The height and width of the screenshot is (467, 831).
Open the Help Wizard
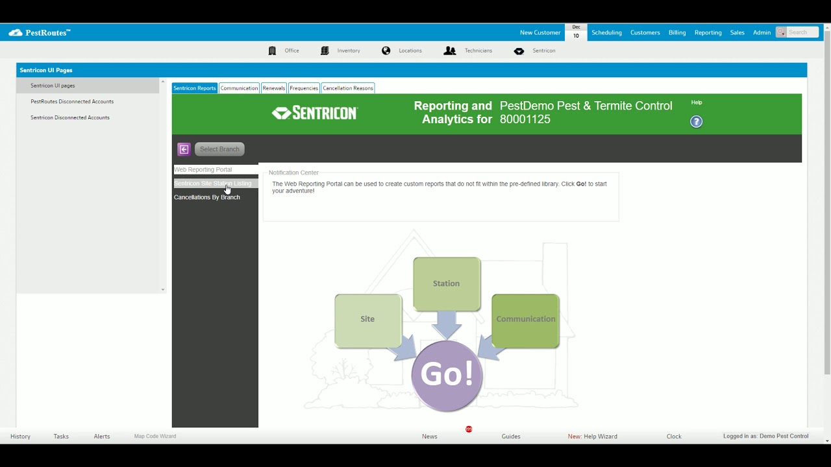coord(593,437)
